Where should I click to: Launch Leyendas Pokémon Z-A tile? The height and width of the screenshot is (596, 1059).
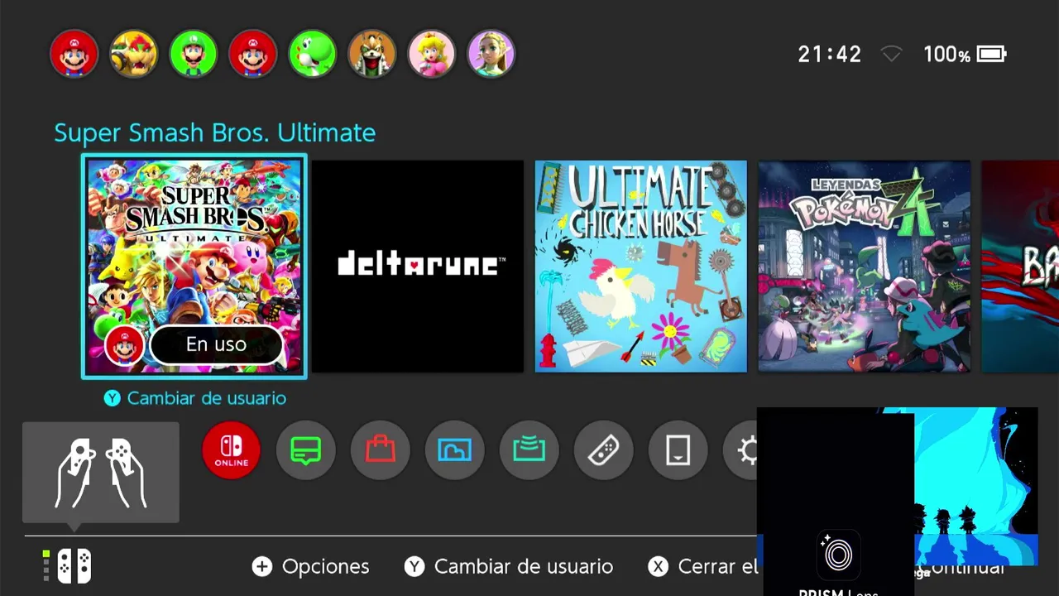point(865,267)
